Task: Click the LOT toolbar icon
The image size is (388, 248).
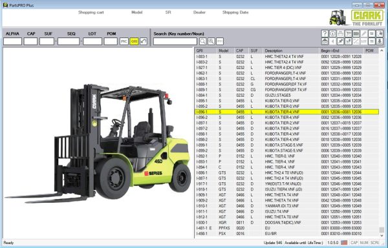Action: (x=363, y=41)
